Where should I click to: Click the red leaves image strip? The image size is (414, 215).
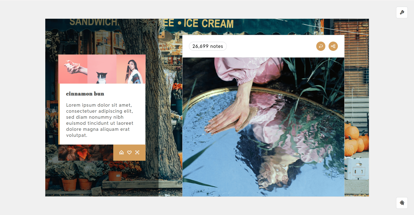86,152
